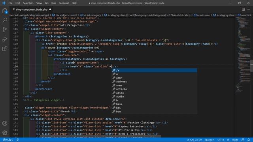Click '@endforeach' on line 128
This screenshot has width=253, height=142.
click(62, 74)
